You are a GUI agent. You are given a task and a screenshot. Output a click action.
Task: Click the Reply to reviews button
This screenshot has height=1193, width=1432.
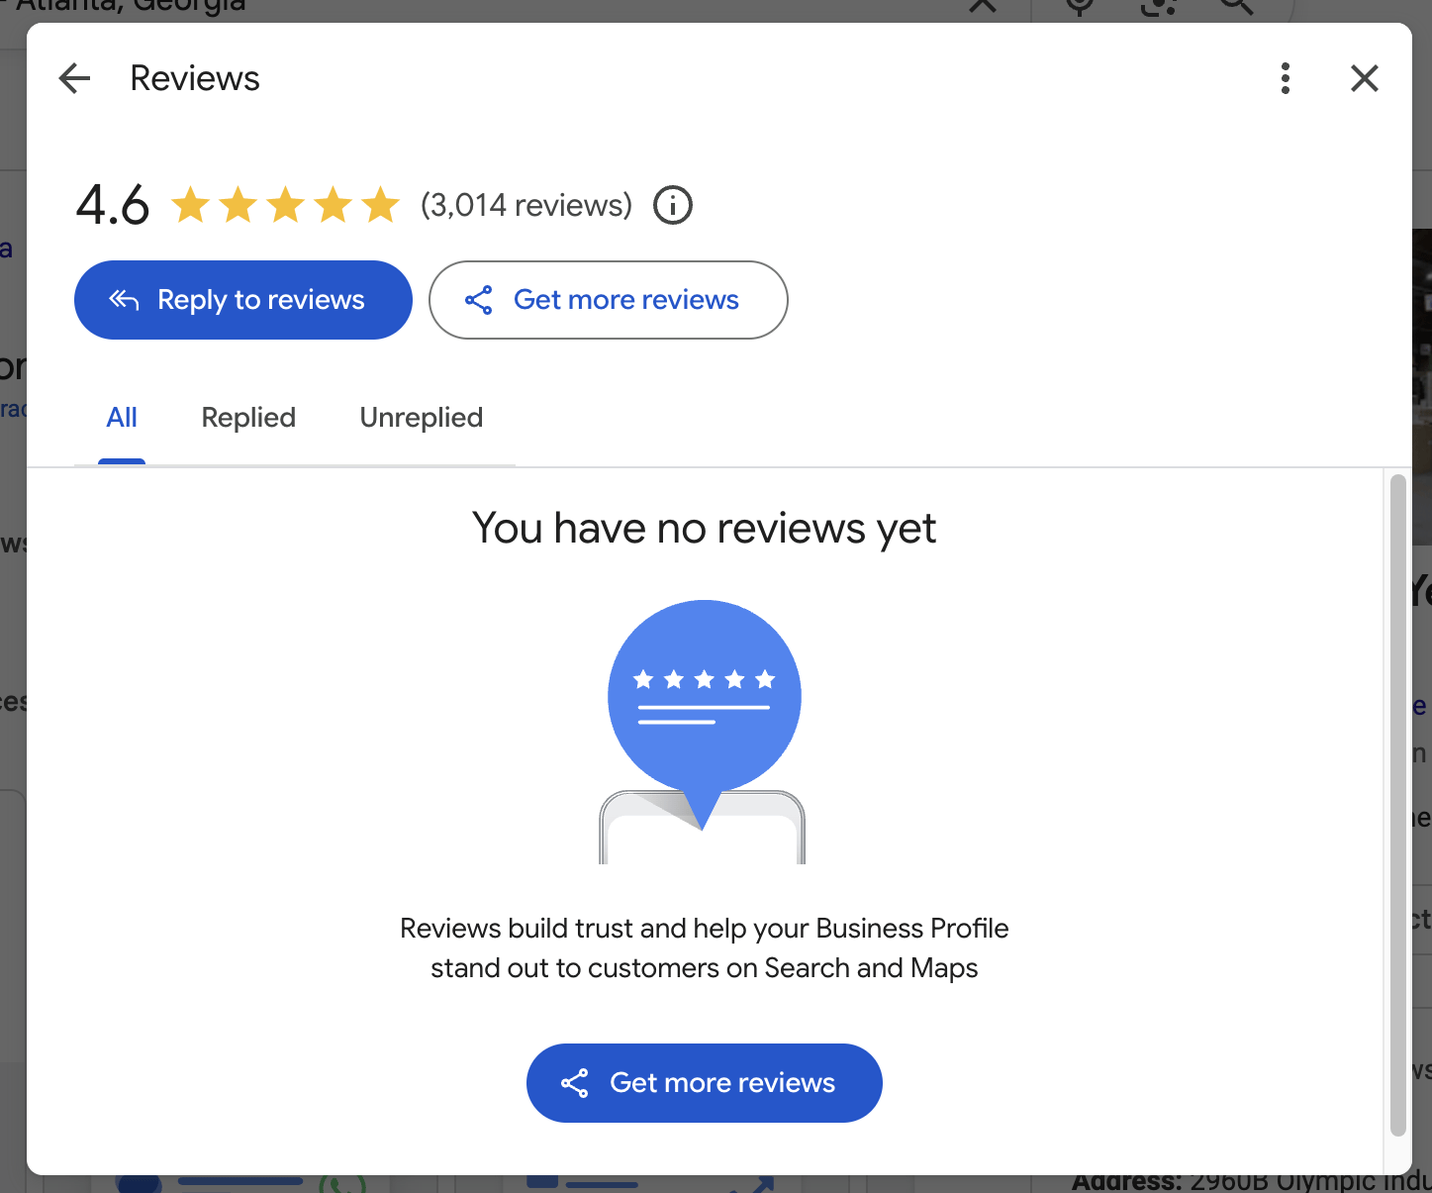click(x=243, y=300)
